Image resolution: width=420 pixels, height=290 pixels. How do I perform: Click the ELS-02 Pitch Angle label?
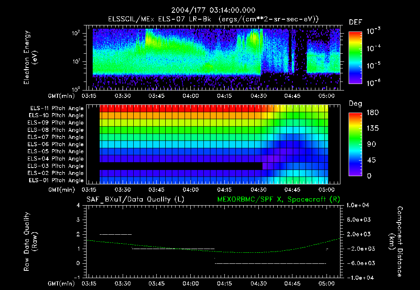pos(55,173)
